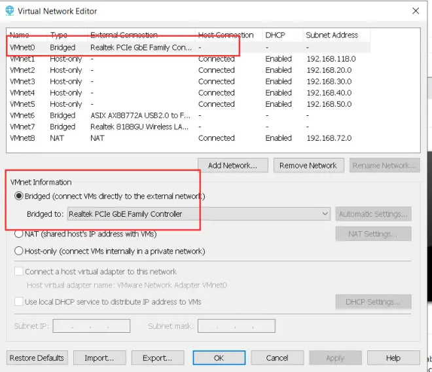Click the Enabled DHCP cell for VMnet8

click(279, 138)
